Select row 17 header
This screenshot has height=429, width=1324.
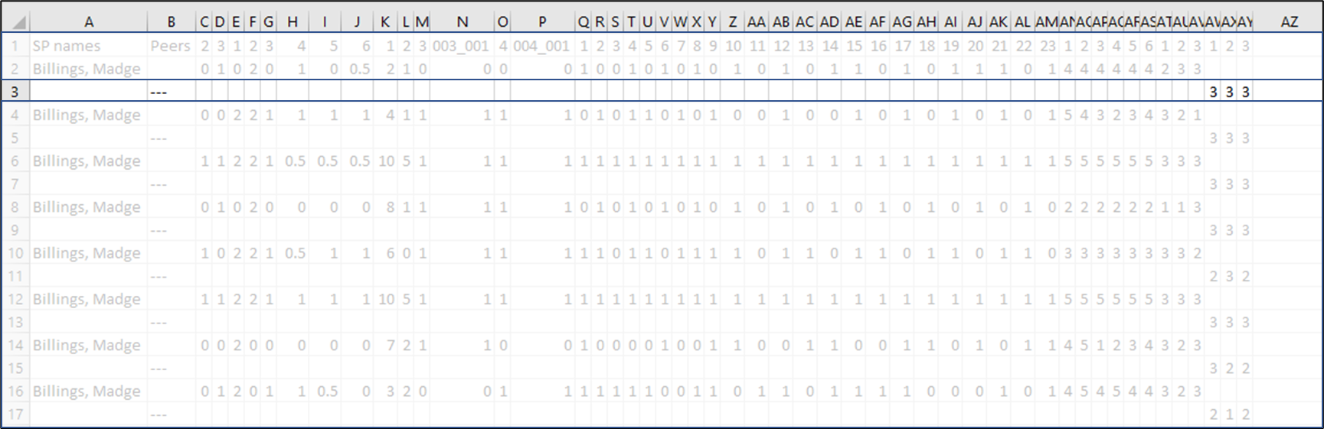[x=15, y=414]
